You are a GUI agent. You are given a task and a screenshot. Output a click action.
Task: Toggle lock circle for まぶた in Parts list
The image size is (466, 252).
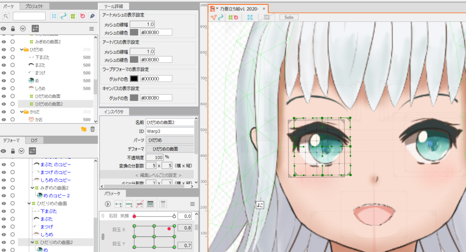point(12,65)
